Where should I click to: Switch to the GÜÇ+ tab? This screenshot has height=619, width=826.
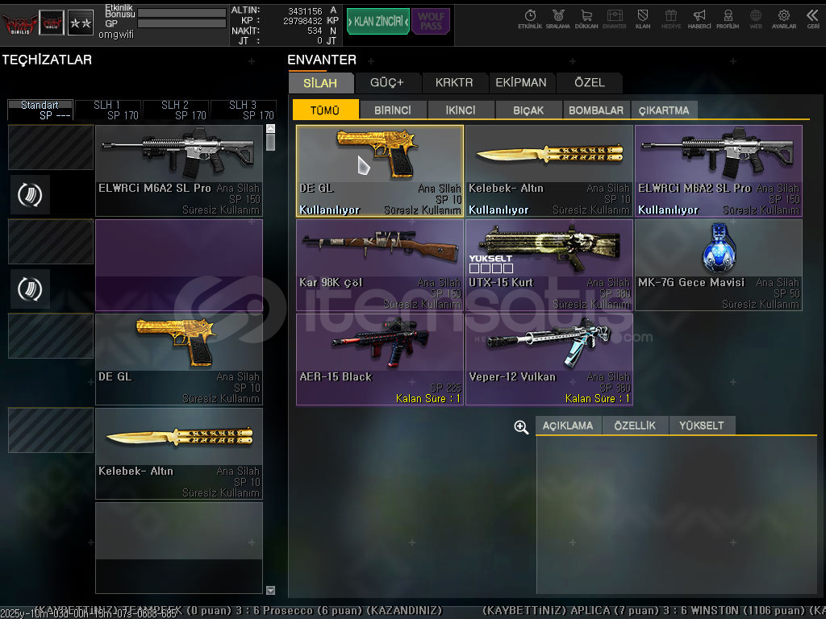tap(387, 83)
